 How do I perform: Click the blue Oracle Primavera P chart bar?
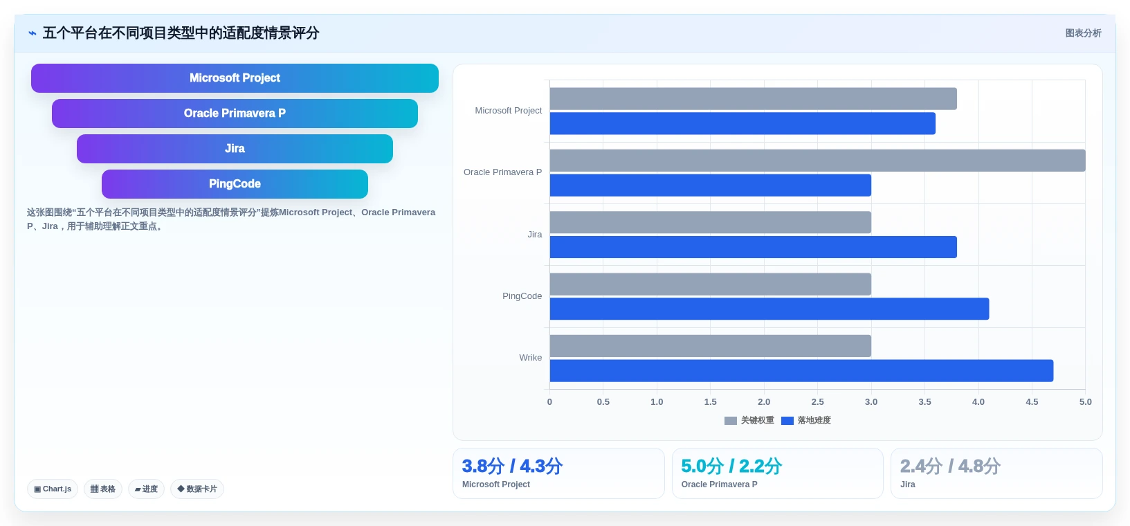click(x=711, y=185)
